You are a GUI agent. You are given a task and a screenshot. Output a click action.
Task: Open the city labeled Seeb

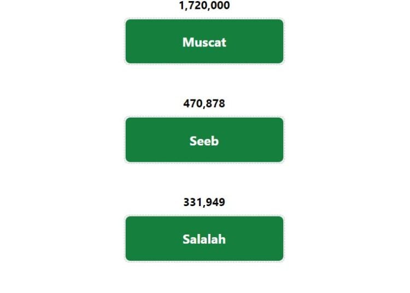coord(204,140)
